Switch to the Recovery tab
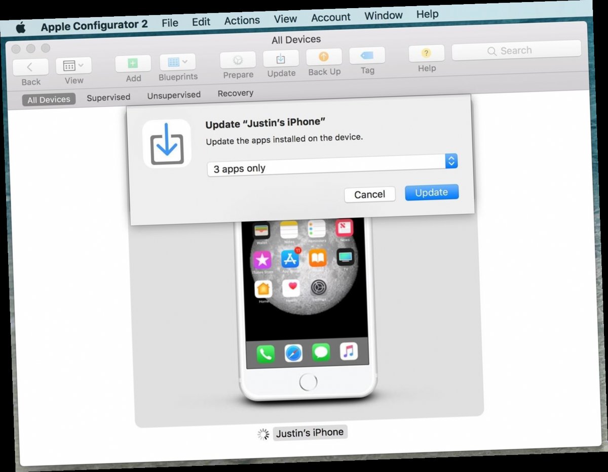608x472 pixels. click(x=236, y=93)
